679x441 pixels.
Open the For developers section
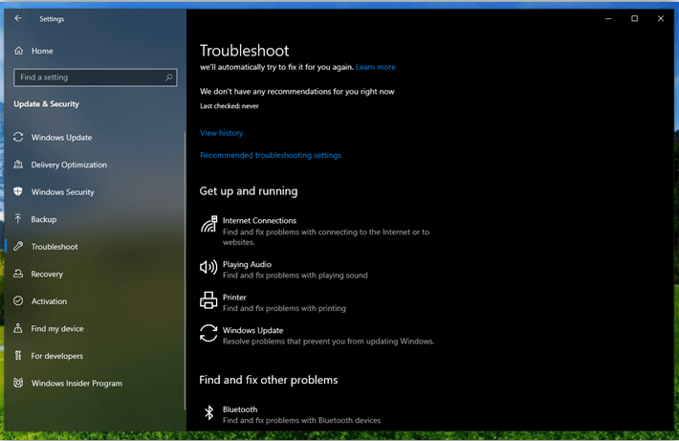tap(56, 356)
